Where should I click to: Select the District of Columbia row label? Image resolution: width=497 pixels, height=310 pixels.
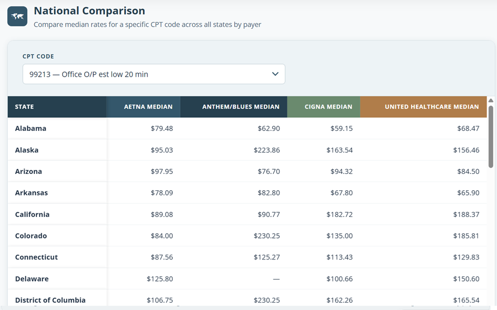51,300
